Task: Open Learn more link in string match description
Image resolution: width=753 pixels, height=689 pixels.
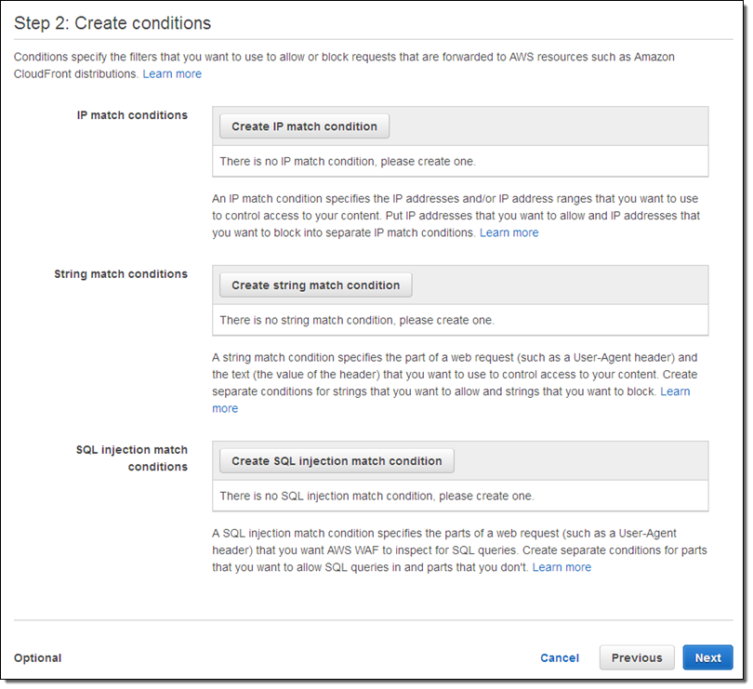Action: pos(674,392)
